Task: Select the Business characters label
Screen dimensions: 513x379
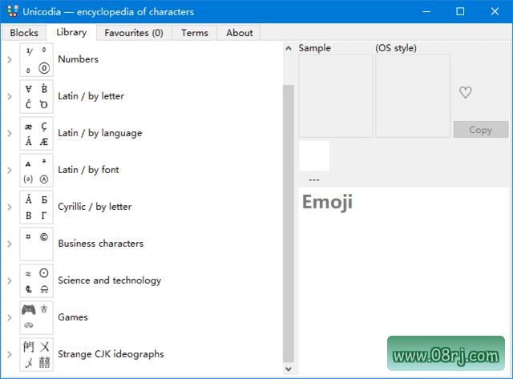Action: click(101, 244)
